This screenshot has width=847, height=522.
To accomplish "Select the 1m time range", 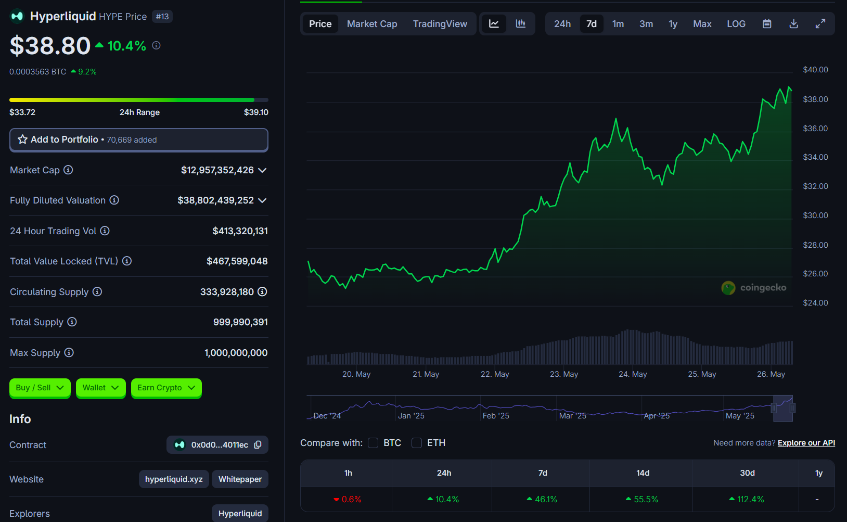I will (x=618, y=24).
